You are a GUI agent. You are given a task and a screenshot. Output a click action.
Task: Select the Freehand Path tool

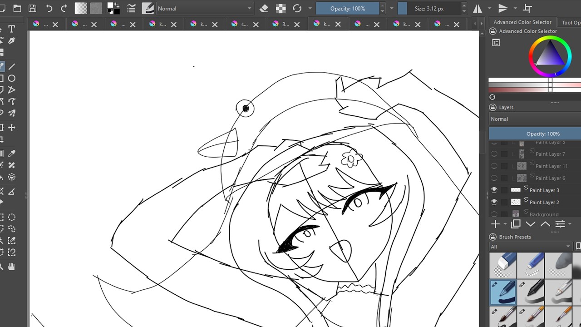pyautogui.click(x=12, y=102)
